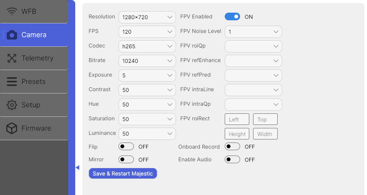Screen dimensions: 367x195
Task: Open the FPV Noise Level dropdown
Action: (x=253, y=32)
